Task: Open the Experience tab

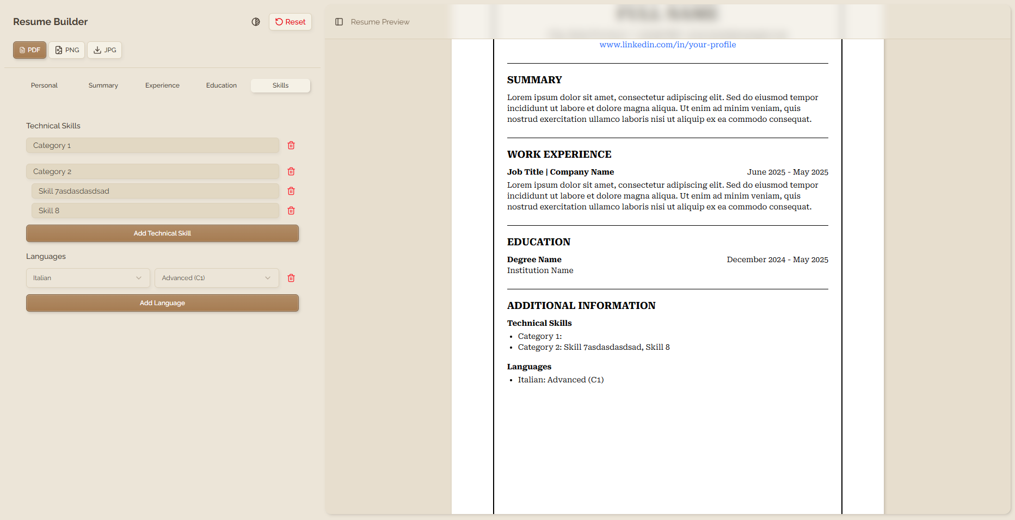Action: 162,85
